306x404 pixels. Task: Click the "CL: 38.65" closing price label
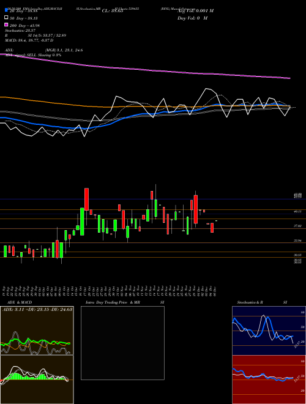113,11
